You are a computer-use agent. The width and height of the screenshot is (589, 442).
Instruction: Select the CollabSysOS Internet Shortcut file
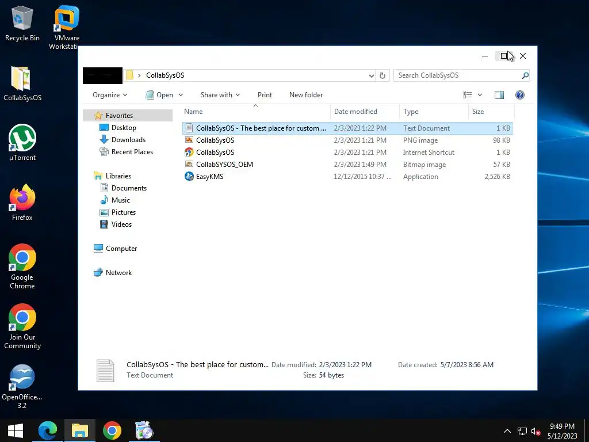[347, 152]
